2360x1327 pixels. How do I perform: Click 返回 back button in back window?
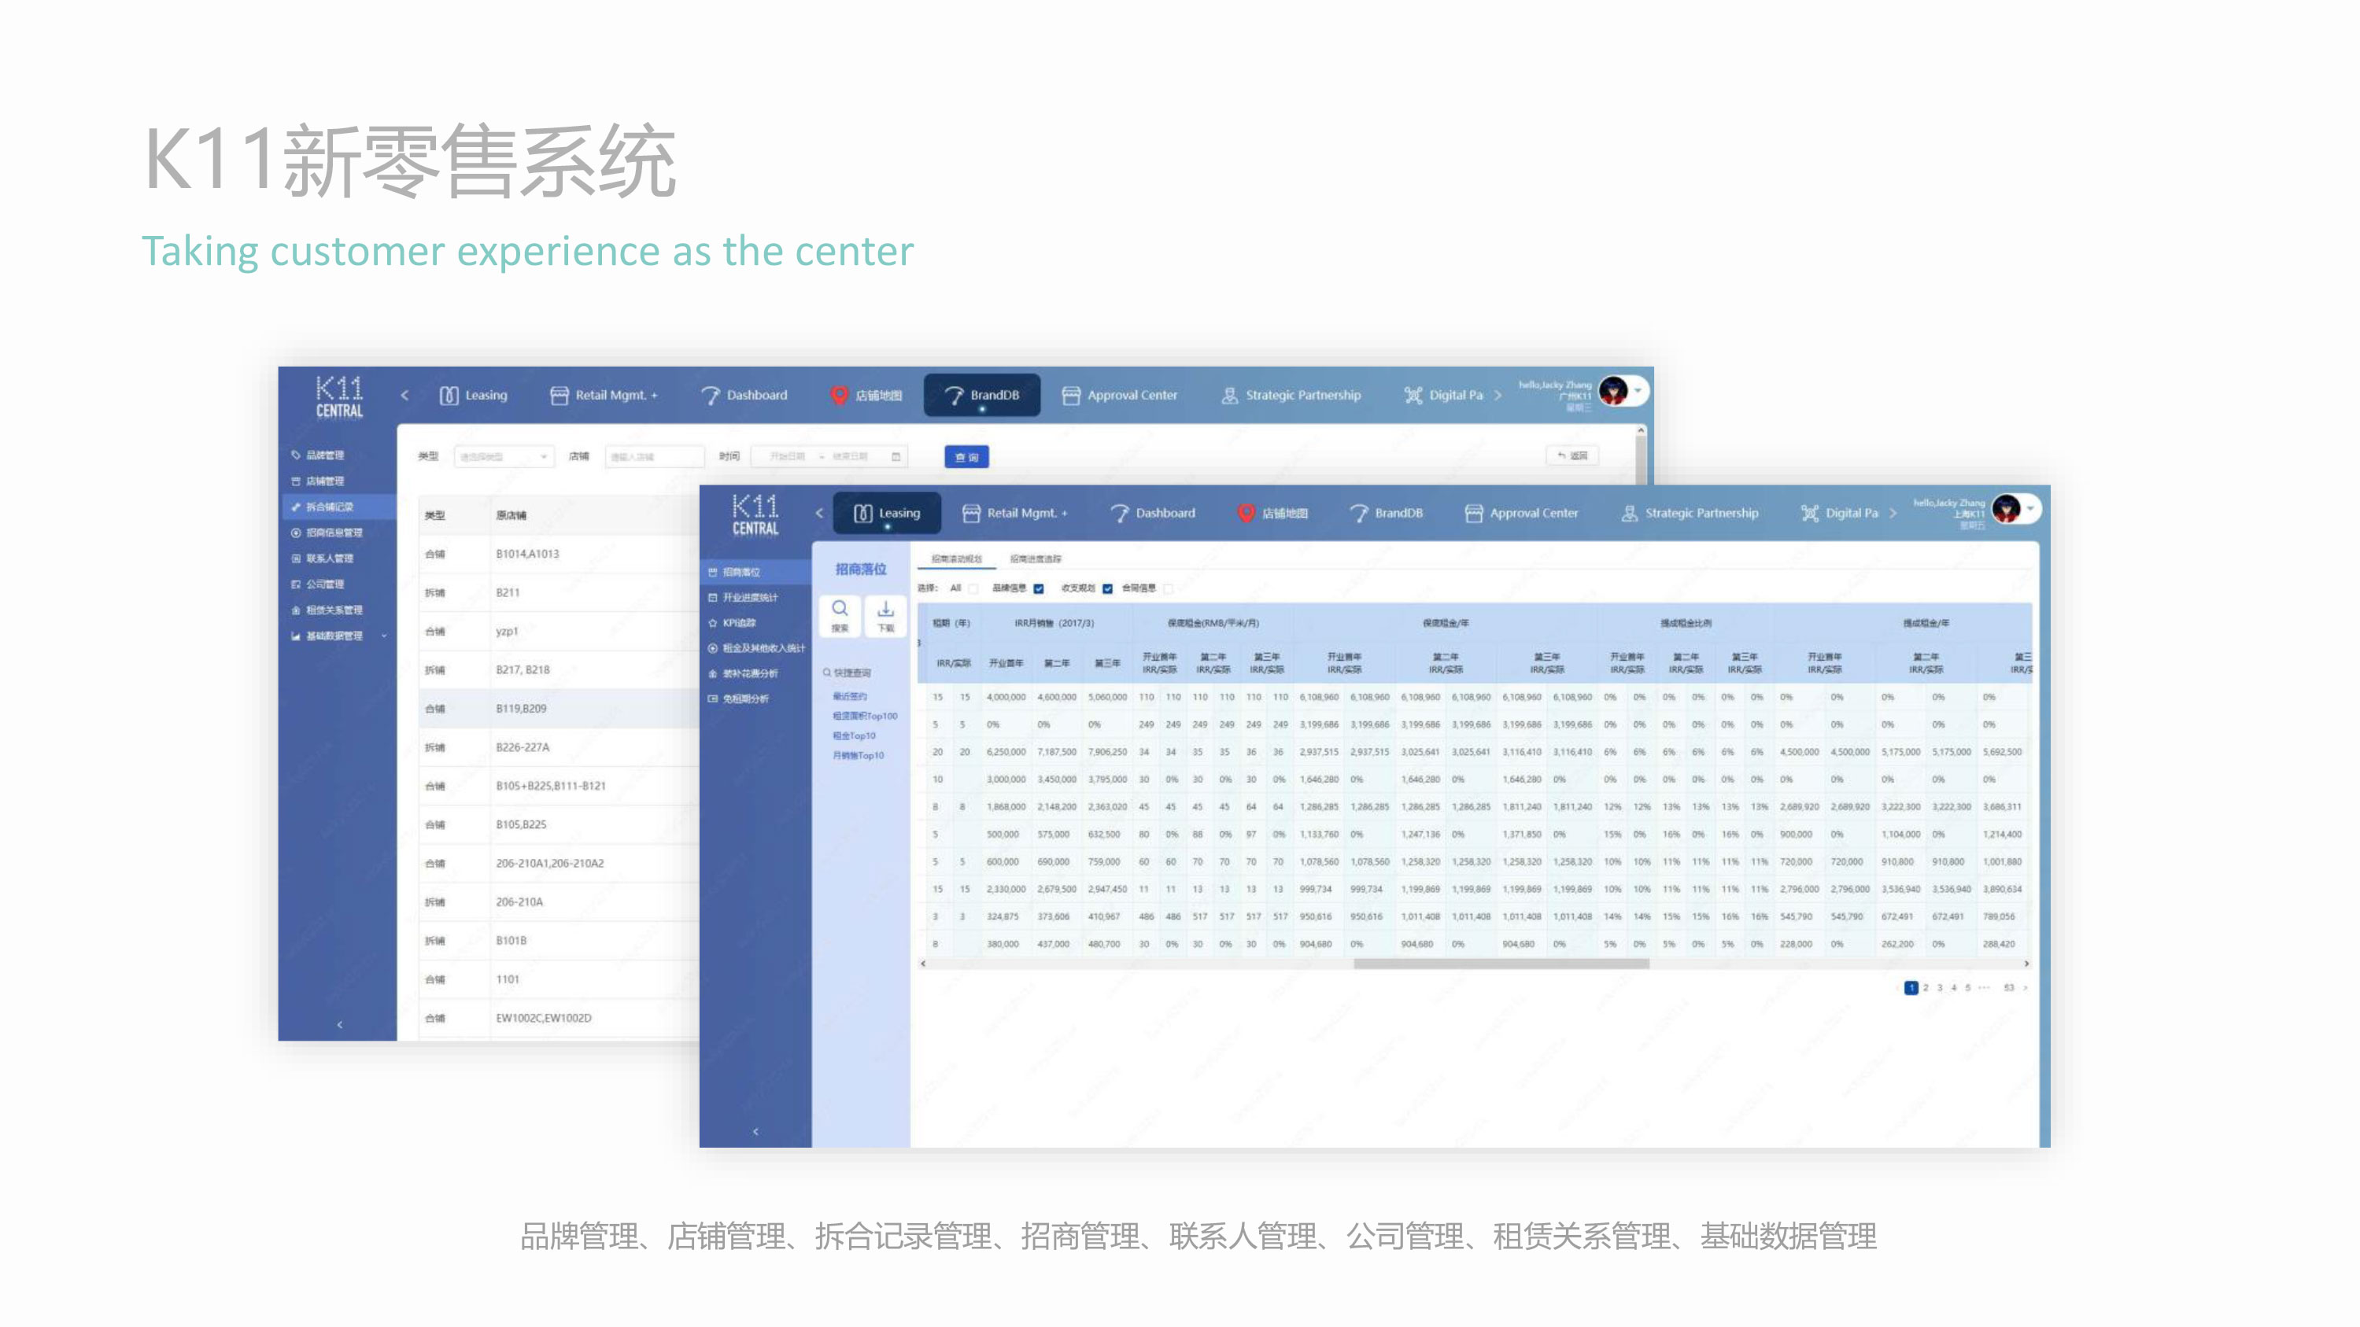[1573, 455]
